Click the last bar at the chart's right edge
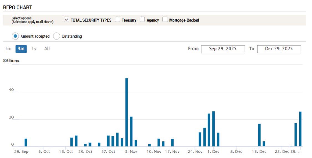The image size is (312, 158). pos(300,129)
